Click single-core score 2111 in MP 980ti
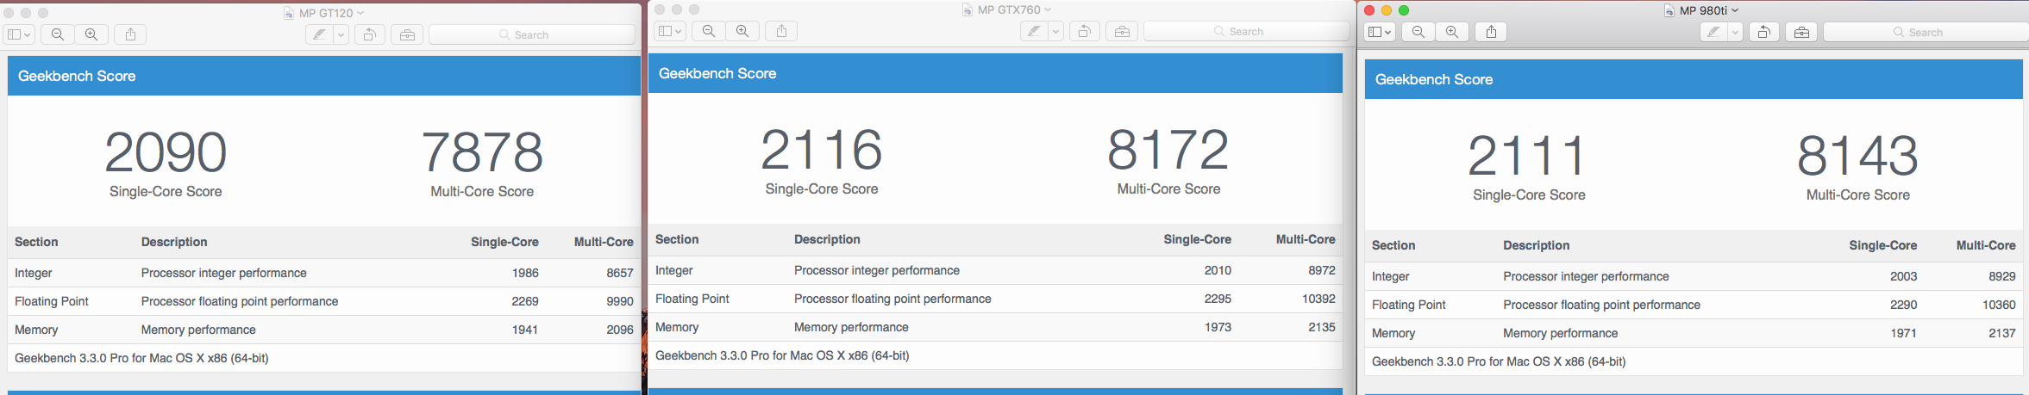Viewport: 2029px width, 395px height. (x=1527, y=156)
